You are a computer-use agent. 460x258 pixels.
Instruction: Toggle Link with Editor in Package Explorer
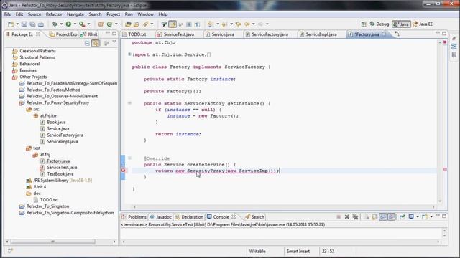[96, 43]
